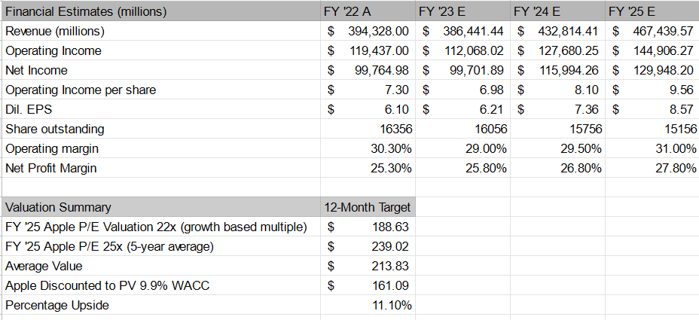Select diluted EPS cell 7.36
Image resolution: width=699 pixels, height=320 pixels.
pos(557,109)
